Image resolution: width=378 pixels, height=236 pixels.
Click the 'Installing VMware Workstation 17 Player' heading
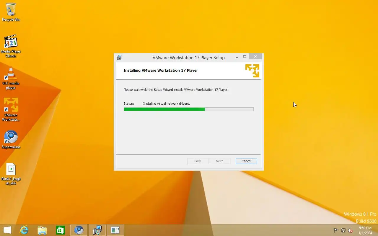coord(161,70)
